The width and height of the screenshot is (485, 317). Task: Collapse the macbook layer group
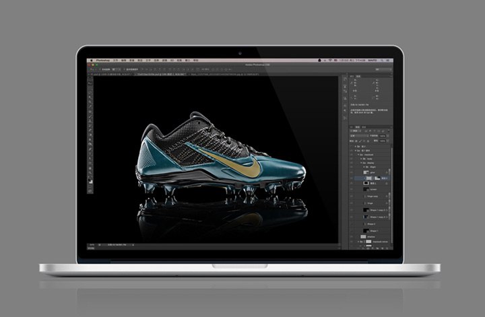click(358, 155)
